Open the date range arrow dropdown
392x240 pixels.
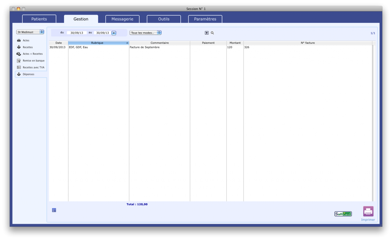click(114, 33)
